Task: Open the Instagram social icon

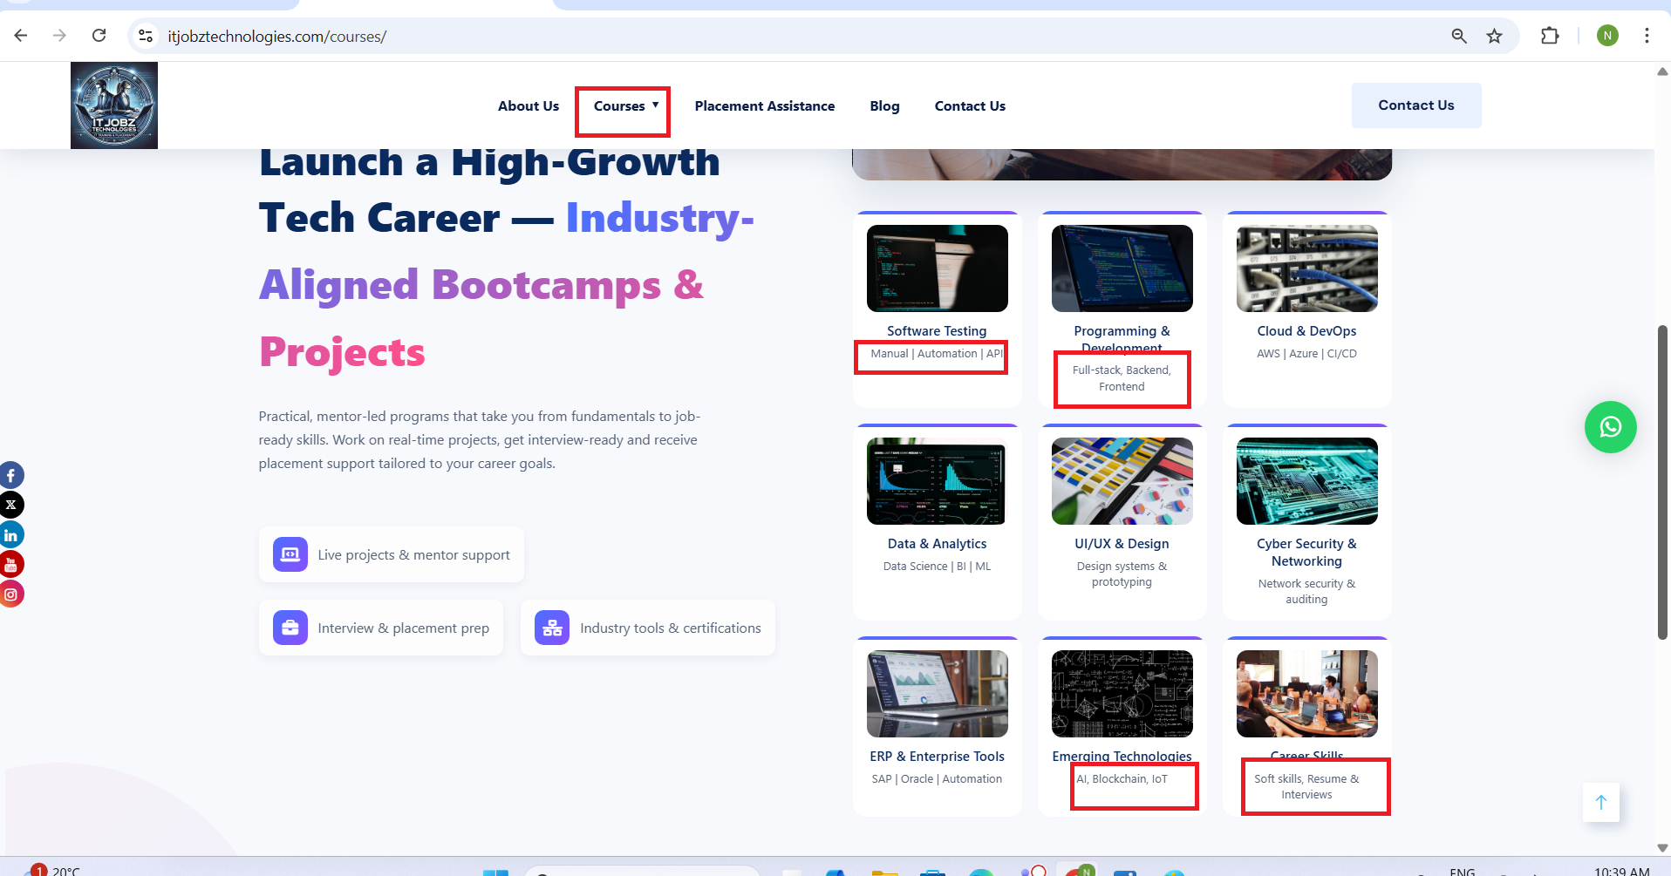Action: pos(10,594)
